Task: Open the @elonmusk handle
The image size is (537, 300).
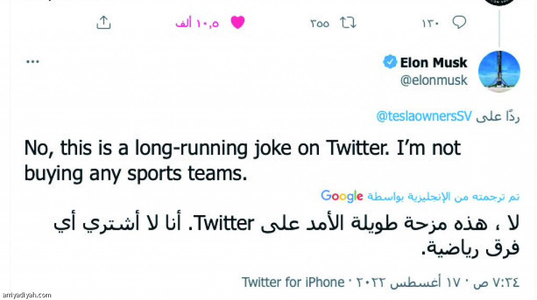Action: 434,81
